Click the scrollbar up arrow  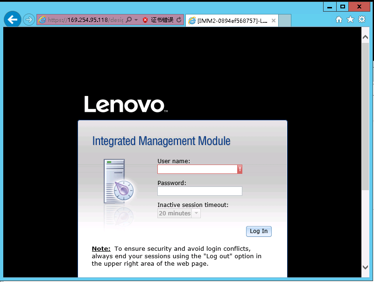pyautogui.click(x=365, y=37)
